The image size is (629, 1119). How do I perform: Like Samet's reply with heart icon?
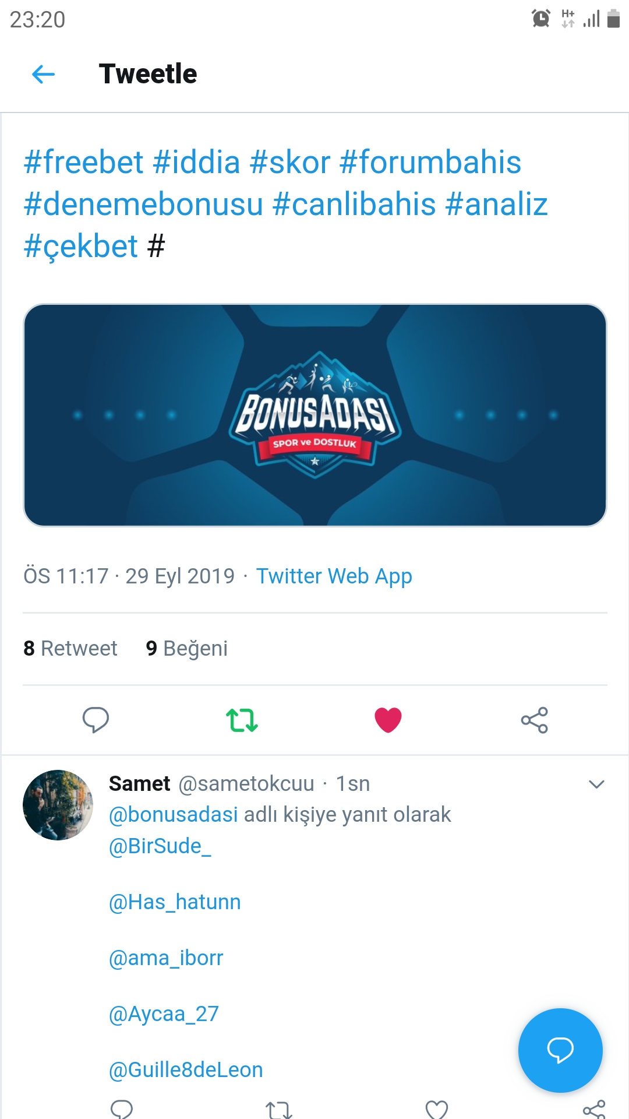(x=436, y=1109)
